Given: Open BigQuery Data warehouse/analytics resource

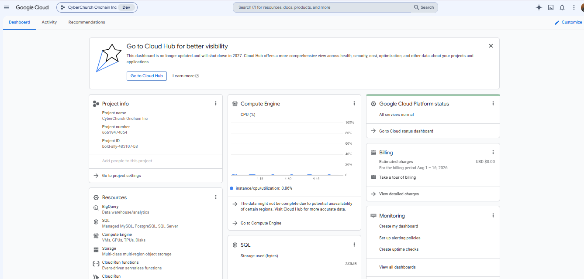Looking at the screenshot, I should click(x=125, y=209).
